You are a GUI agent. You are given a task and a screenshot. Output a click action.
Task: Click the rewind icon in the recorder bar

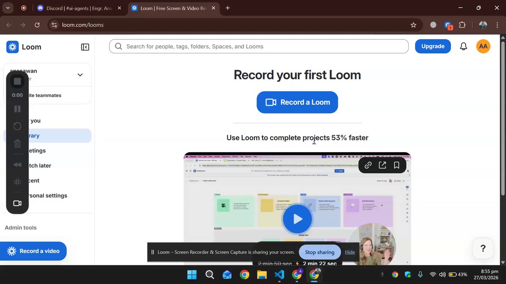point(17,164)
